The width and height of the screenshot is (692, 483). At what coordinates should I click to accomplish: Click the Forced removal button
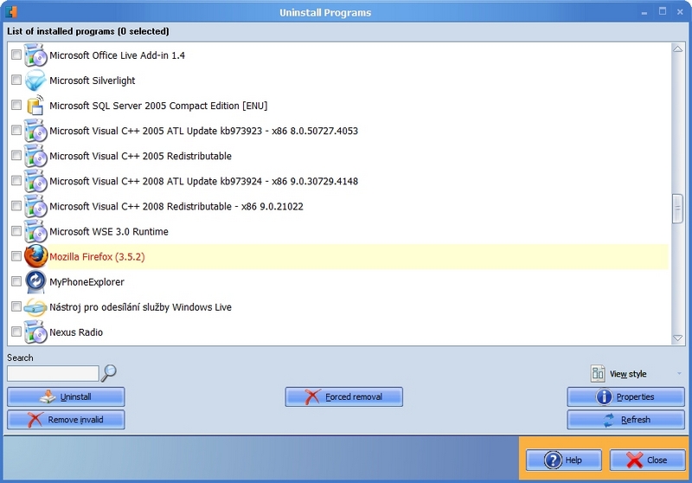(x=343, y=397)
